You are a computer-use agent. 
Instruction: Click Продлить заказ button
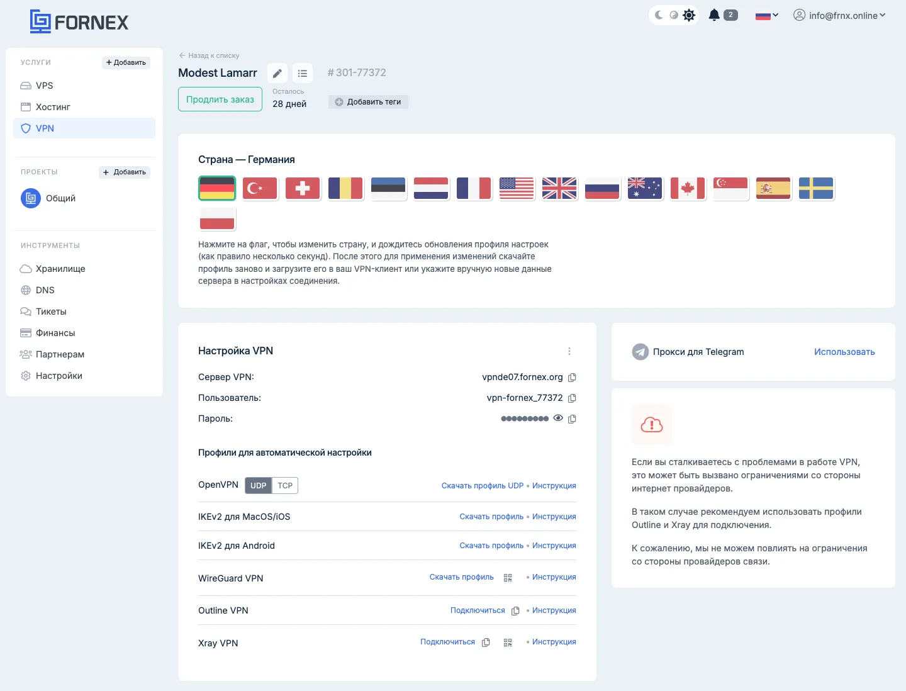pos(220,99)
